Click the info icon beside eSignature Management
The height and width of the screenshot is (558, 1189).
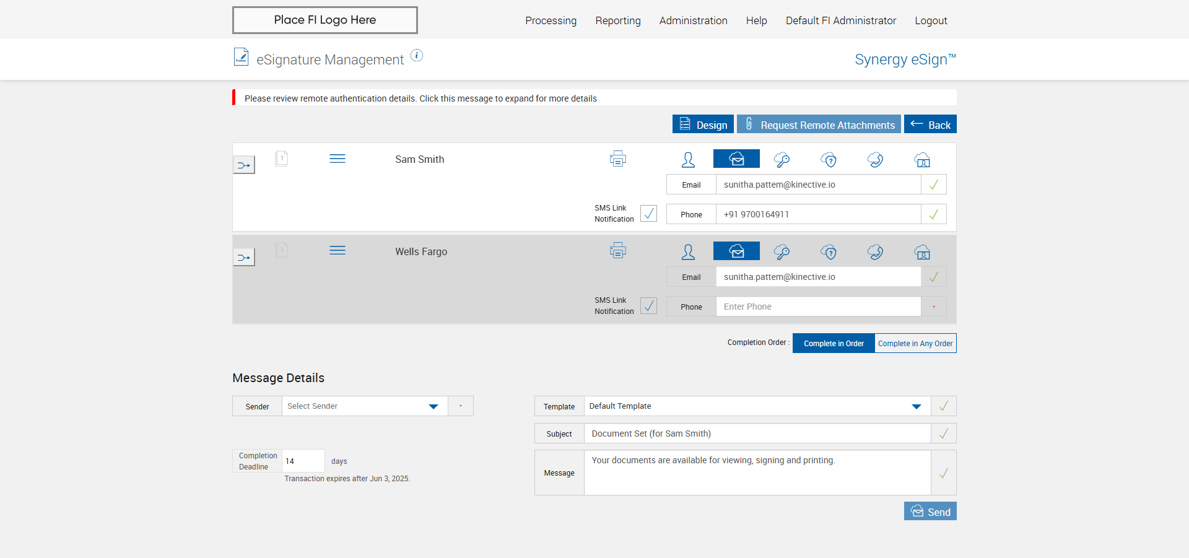417,56
